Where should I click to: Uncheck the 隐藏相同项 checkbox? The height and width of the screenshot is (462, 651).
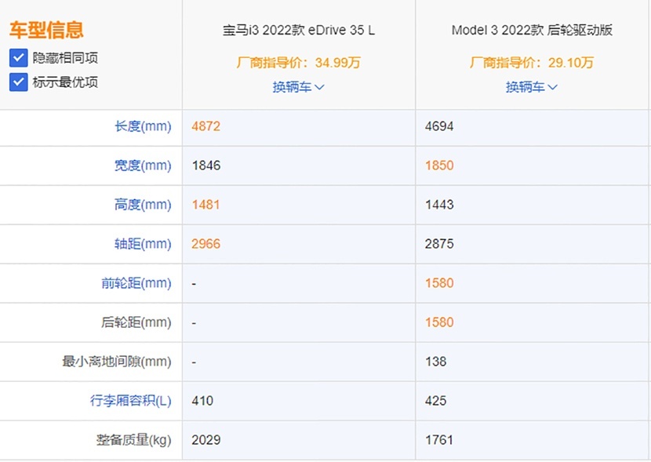coord(18,58)
